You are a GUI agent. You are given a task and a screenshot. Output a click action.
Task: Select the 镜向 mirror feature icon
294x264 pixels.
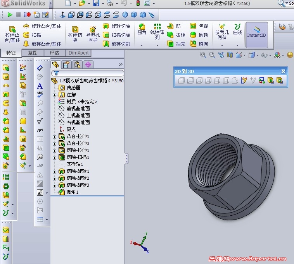point(193,44)
